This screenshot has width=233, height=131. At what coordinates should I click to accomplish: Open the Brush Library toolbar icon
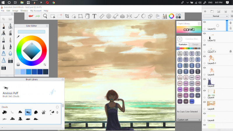pos(164,16)
